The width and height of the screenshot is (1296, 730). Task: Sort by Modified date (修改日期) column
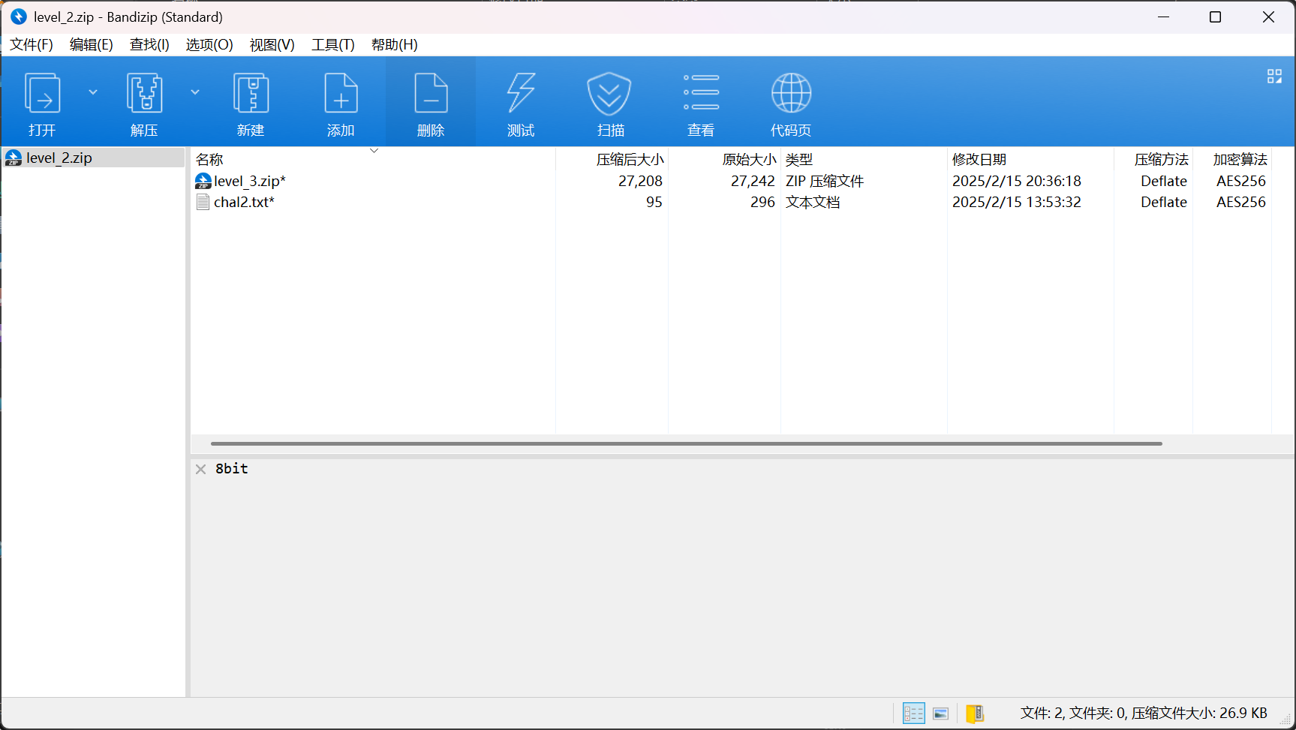click(1030, 160)
